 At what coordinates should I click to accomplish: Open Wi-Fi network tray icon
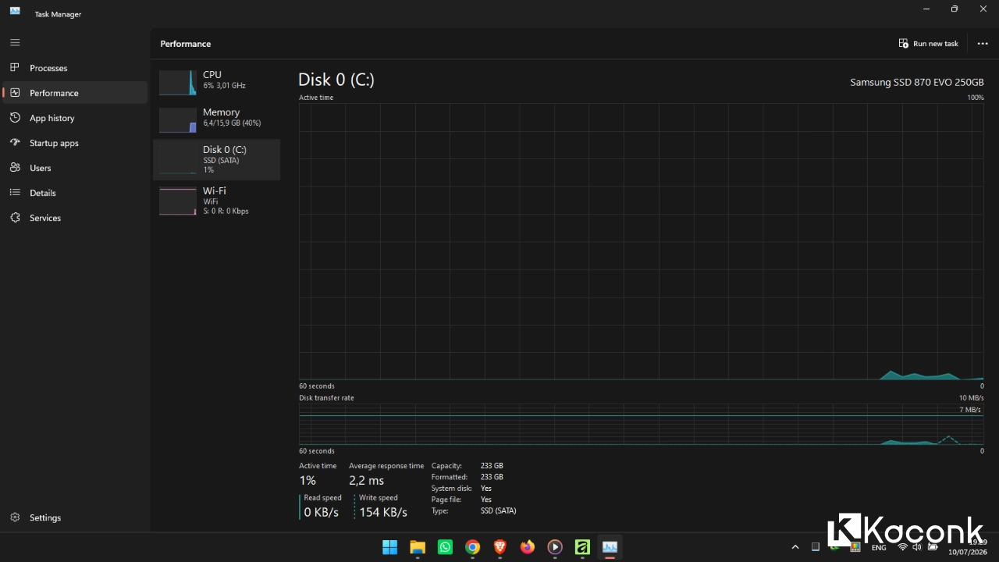click(903, 547)
